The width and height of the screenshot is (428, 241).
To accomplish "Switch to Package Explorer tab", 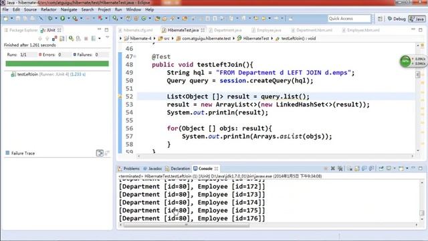I will pos(21,30).
